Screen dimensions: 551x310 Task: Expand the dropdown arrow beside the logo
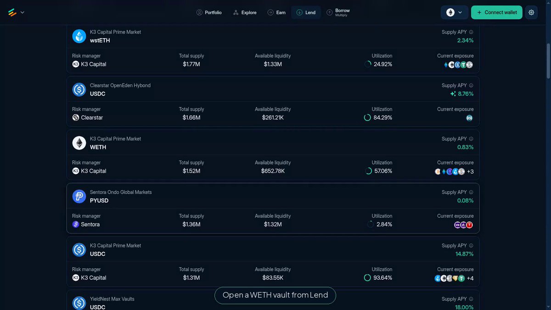[x=22, y=12]
